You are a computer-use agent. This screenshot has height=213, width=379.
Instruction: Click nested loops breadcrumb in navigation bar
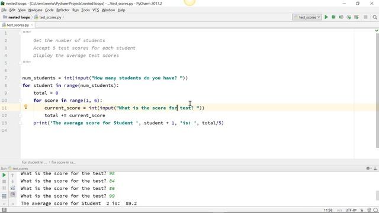[x=17, y=17]
